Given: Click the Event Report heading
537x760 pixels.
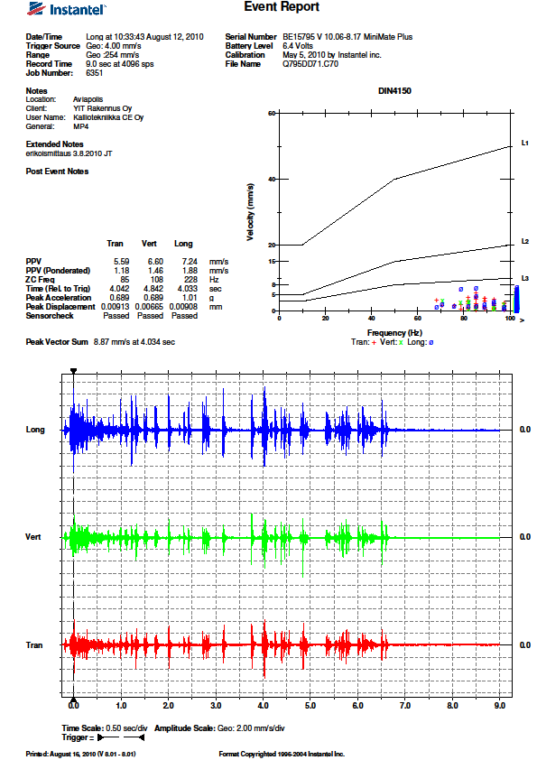Looking at the screenshot, I should [x=282, y=7].
